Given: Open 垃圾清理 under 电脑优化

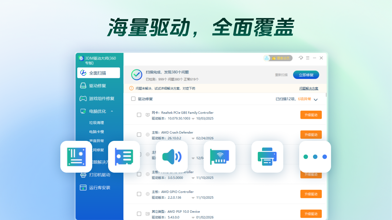Looking at the screenshot, I should (96, 123).
